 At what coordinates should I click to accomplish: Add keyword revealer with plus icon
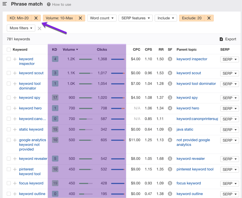[15, 159]
